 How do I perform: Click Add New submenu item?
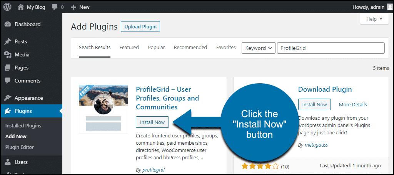pyautogui.click(x=16, y=136)
